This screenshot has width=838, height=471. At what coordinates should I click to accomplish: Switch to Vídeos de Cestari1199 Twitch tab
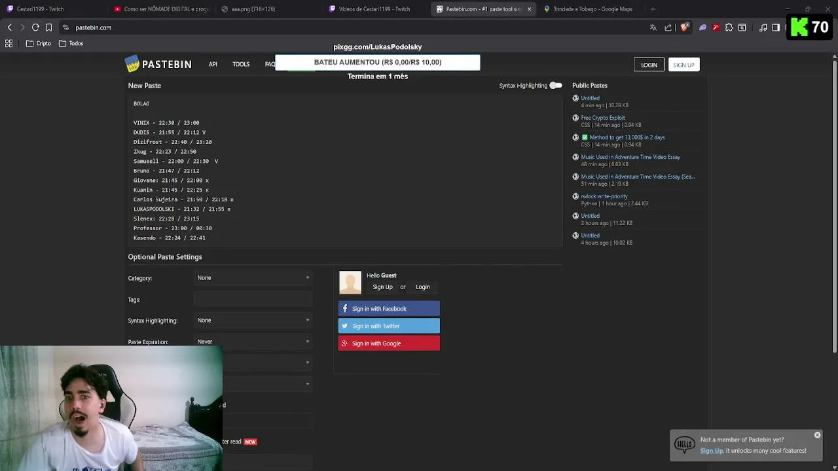[x=376, y=9]
